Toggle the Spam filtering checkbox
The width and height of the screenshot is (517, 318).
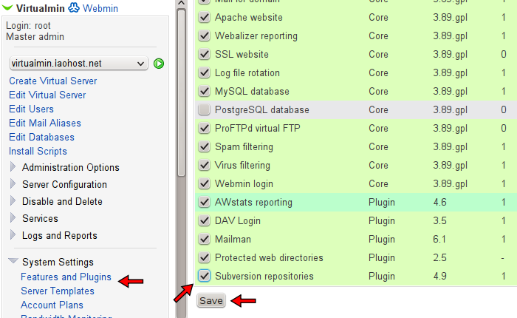coord(205,146)
